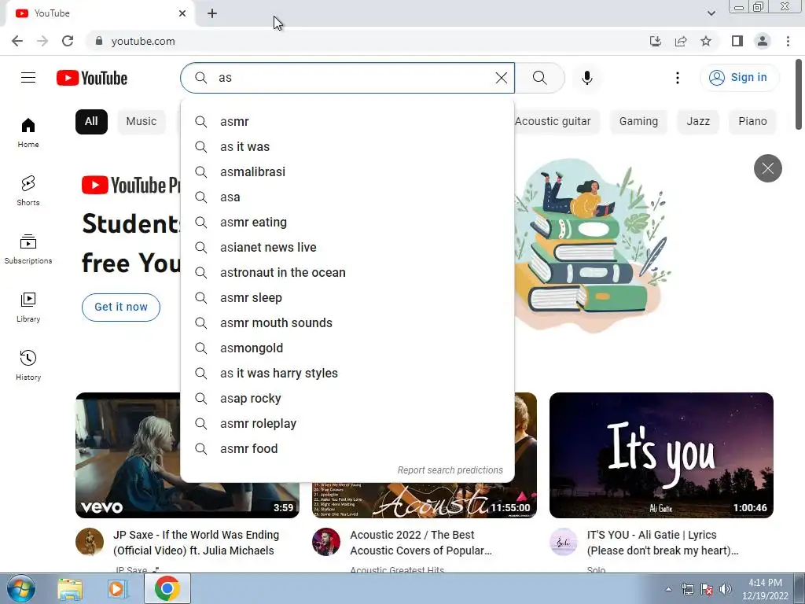The image size is (805, 604).
Task: Click the magnifier search submit button
Action: pyautogui.click(x=539, y=78)
